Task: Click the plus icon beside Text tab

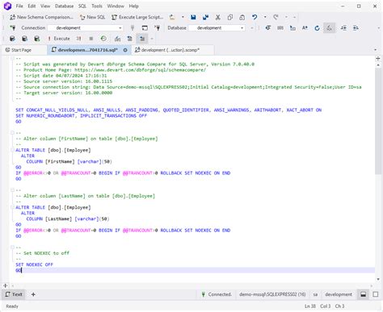Action: [33, 294]
